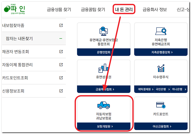This screenshot has width=191, height=134.
Task: Open external link icon for 카드포인트조회
Action: coord(61,78)
